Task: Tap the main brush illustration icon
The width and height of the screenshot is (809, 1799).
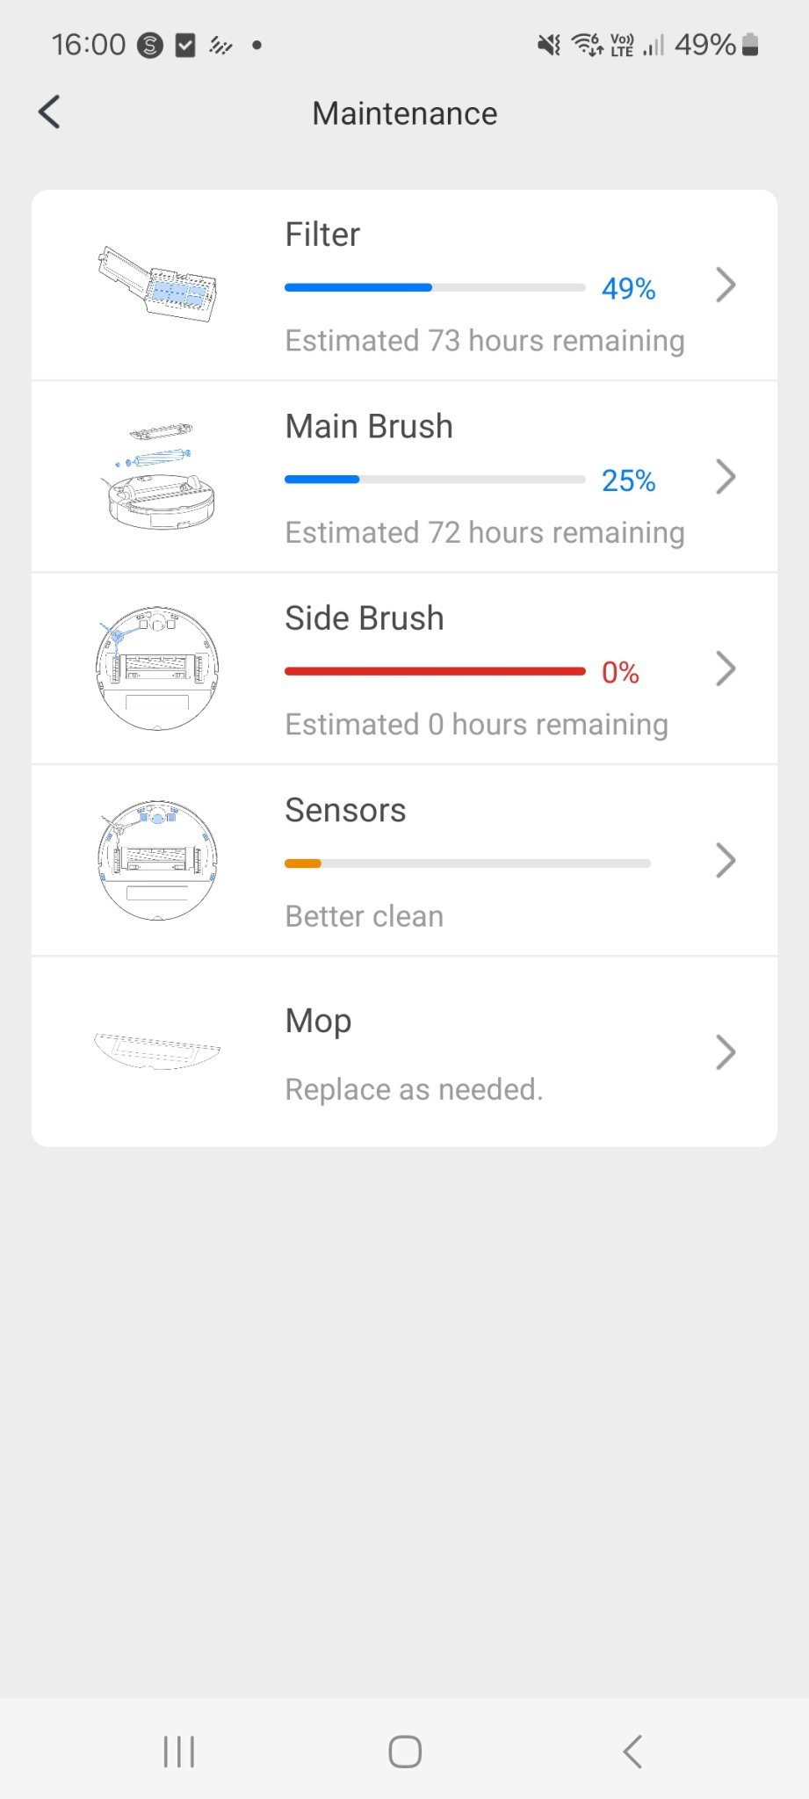Action: tap(158, 476)
